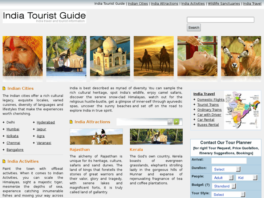Click the India map image
Viewport: 264px width, 198px height.
pos(242,110)
